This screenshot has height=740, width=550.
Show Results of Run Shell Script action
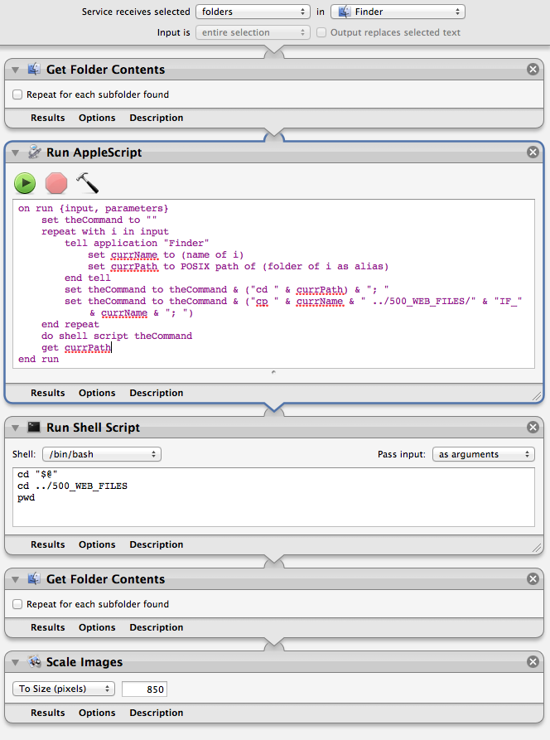coord(48,544)
